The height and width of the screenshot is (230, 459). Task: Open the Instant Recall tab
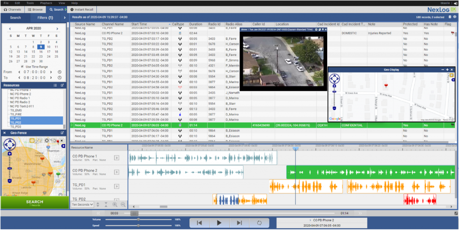pos(82,10)
